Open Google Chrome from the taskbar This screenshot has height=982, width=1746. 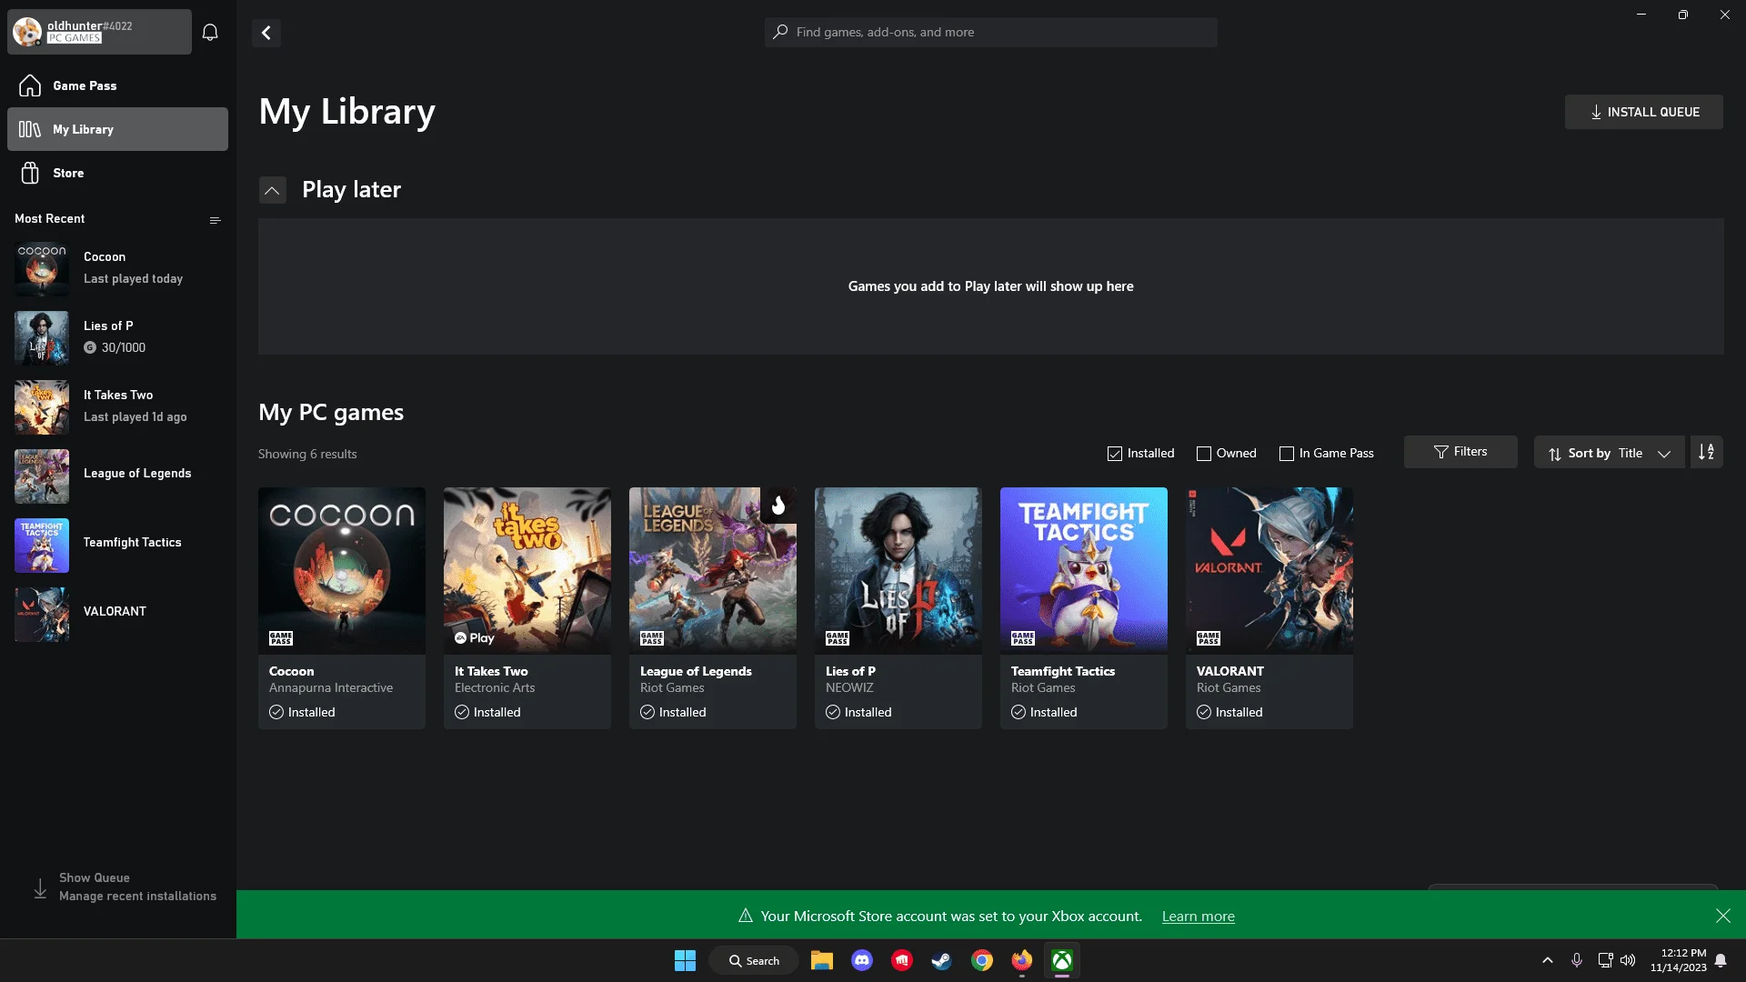click(982, 960)
